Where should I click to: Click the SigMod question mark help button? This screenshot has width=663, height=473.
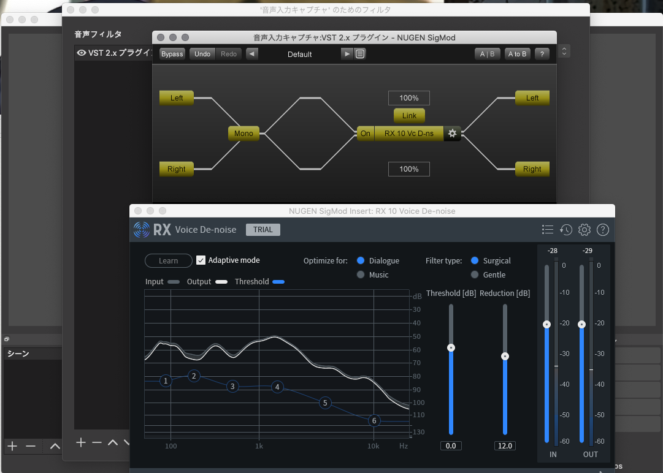542,54
